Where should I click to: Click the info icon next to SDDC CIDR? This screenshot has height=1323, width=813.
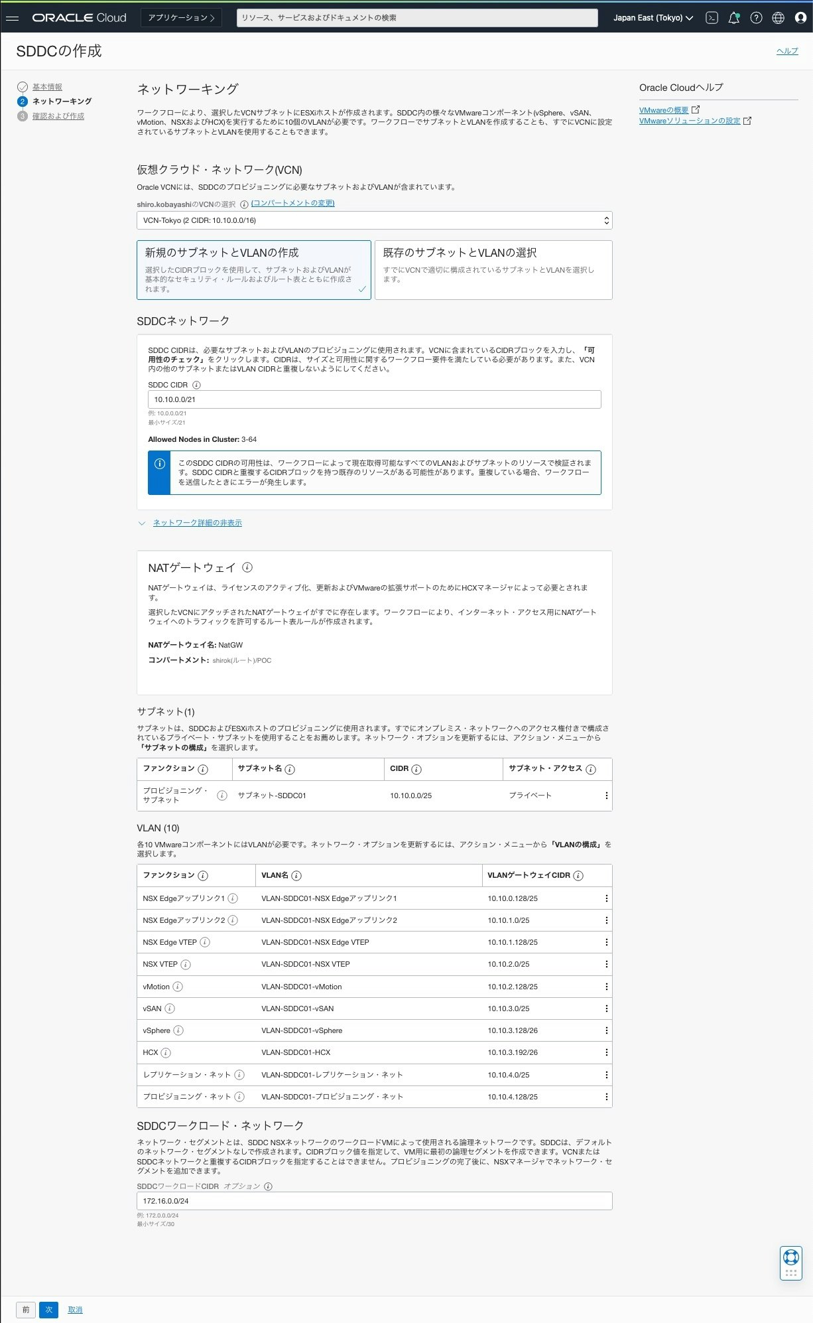click(x=196, y=385)
